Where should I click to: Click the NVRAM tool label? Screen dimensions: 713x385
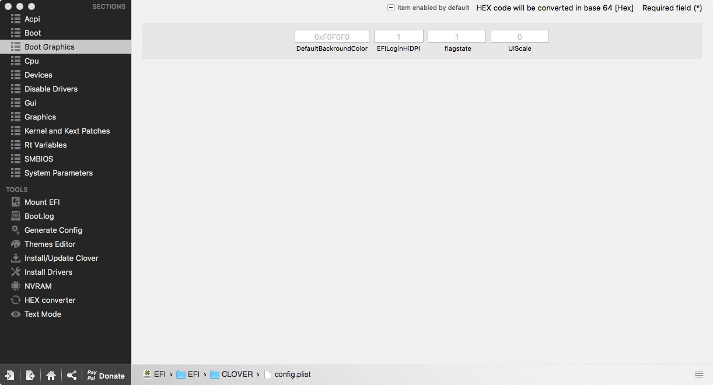coord(38,286)
